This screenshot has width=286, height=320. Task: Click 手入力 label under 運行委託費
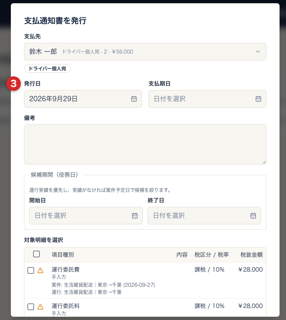58,277
